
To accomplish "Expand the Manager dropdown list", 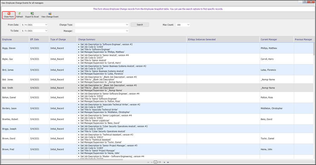I will tap(127, 31).
